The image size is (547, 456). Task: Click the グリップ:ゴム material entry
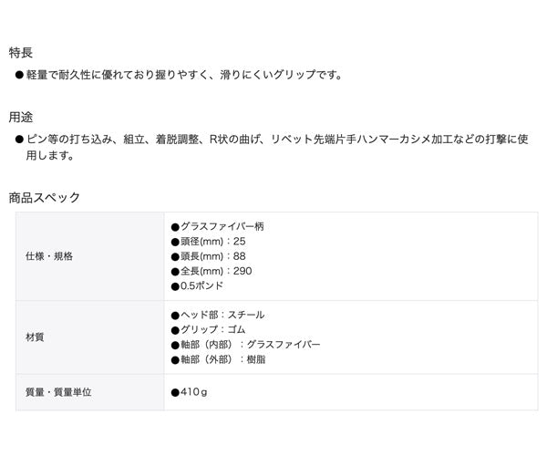[x=209, y=329]
